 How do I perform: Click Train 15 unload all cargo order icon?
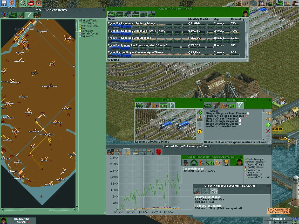(x=268, y=113)
